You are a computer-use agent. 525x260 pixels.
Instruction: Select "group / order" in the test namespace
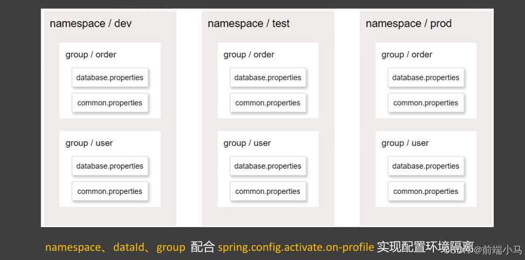(x=249, y=54)
